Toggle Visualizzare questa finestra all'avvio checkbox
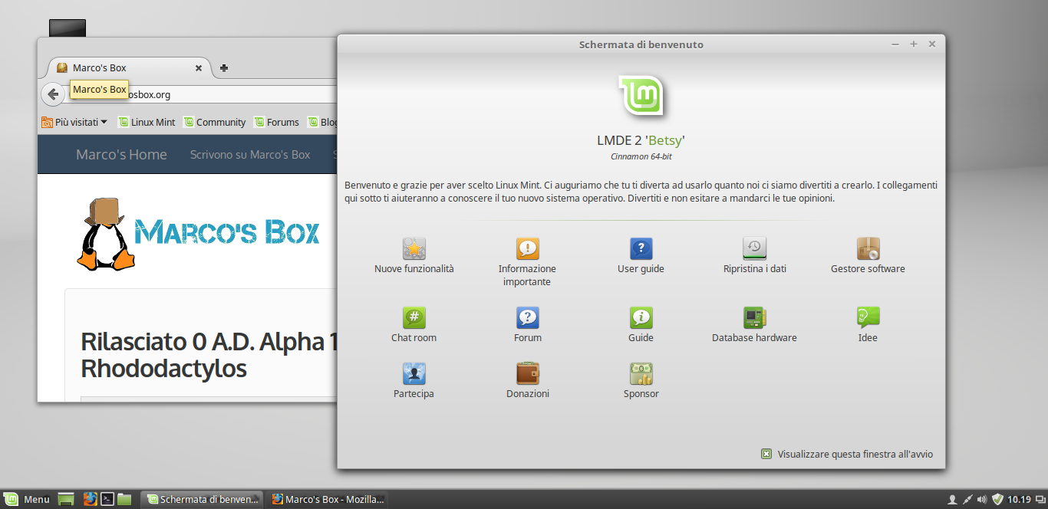This screenshot has height=509, width=1048. pos(766,454)
